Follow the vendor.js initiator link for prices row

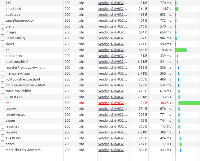(112, 144)
